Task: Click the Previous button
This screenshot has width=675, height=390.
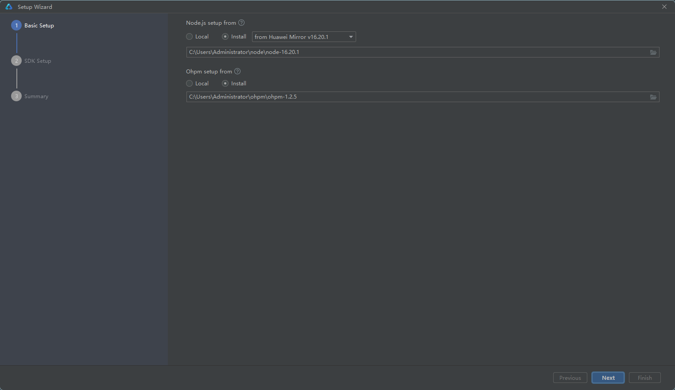Action: (570, 378)
